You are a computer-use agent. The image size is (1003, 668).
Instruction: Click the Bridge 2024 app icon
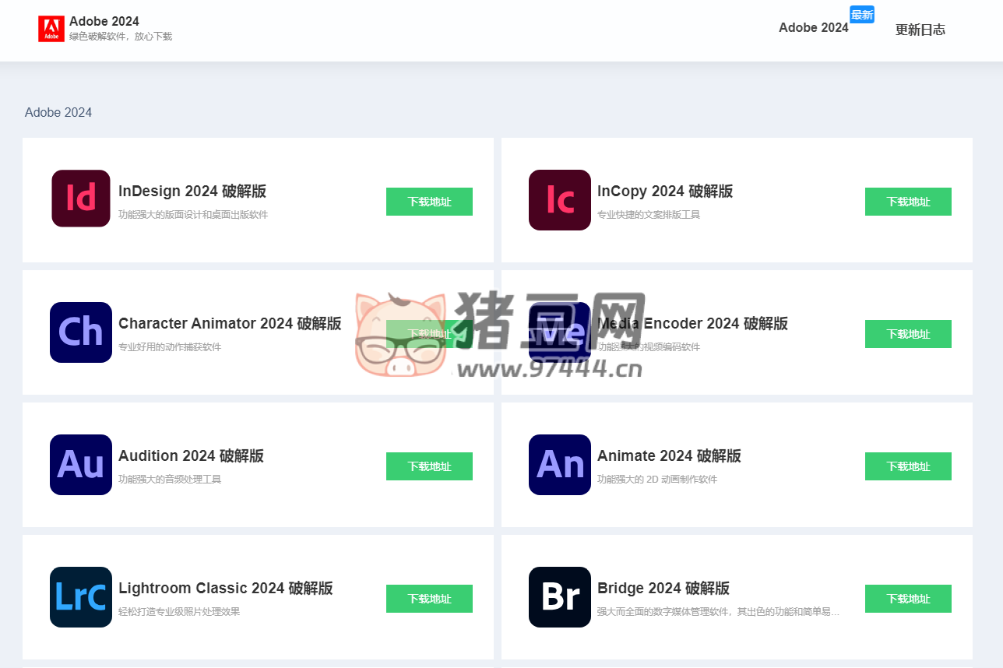(x=559, y=597)
